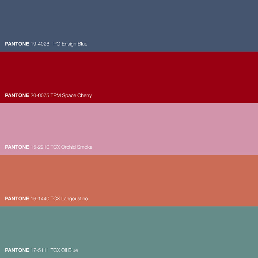Pick the Oil Blue teal band
The height and width of the screenshot is (258, 258).
129,232
